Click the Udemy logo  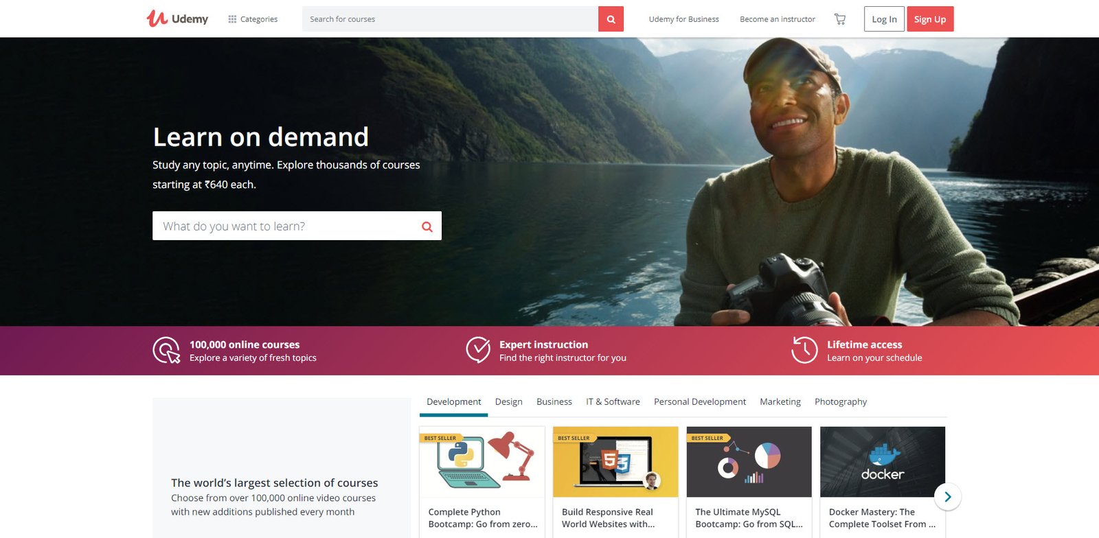pos(177,19)
